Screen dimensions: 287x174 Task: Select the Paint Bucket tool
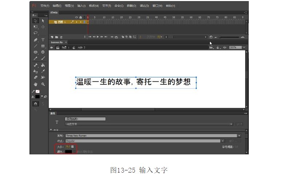(x=43, y=65)
